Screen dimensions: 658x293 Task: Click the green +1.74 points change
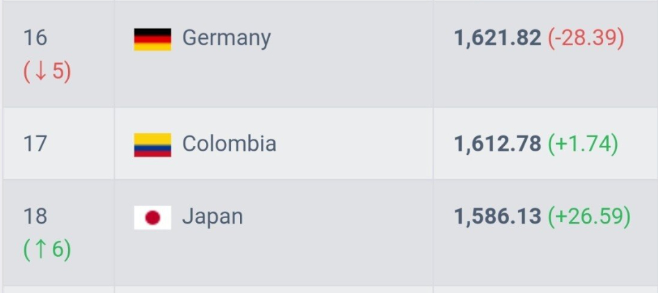(x=583, y=144)
